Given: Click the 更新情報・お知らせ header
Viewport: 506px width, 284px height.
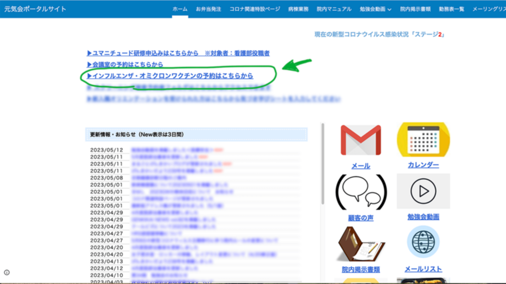Looking at the screenshot, I should 196,134.
